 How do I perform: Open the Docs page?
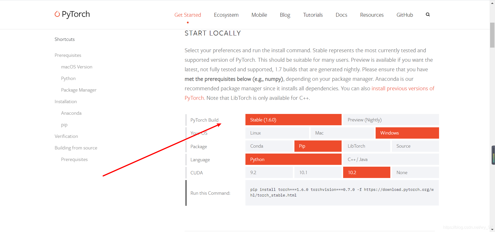341,15
